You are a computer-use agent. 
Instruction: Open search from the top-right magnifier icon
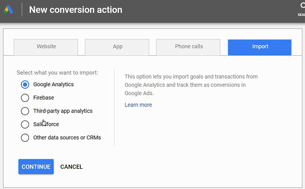[x=302, y=6]
